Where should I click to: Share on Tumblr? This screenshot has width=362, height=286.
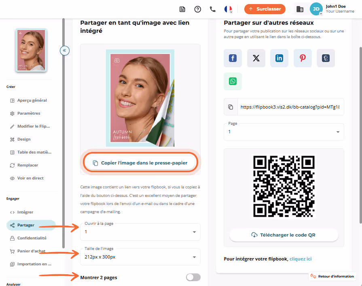pyautogui.click(x=326, y=58)
